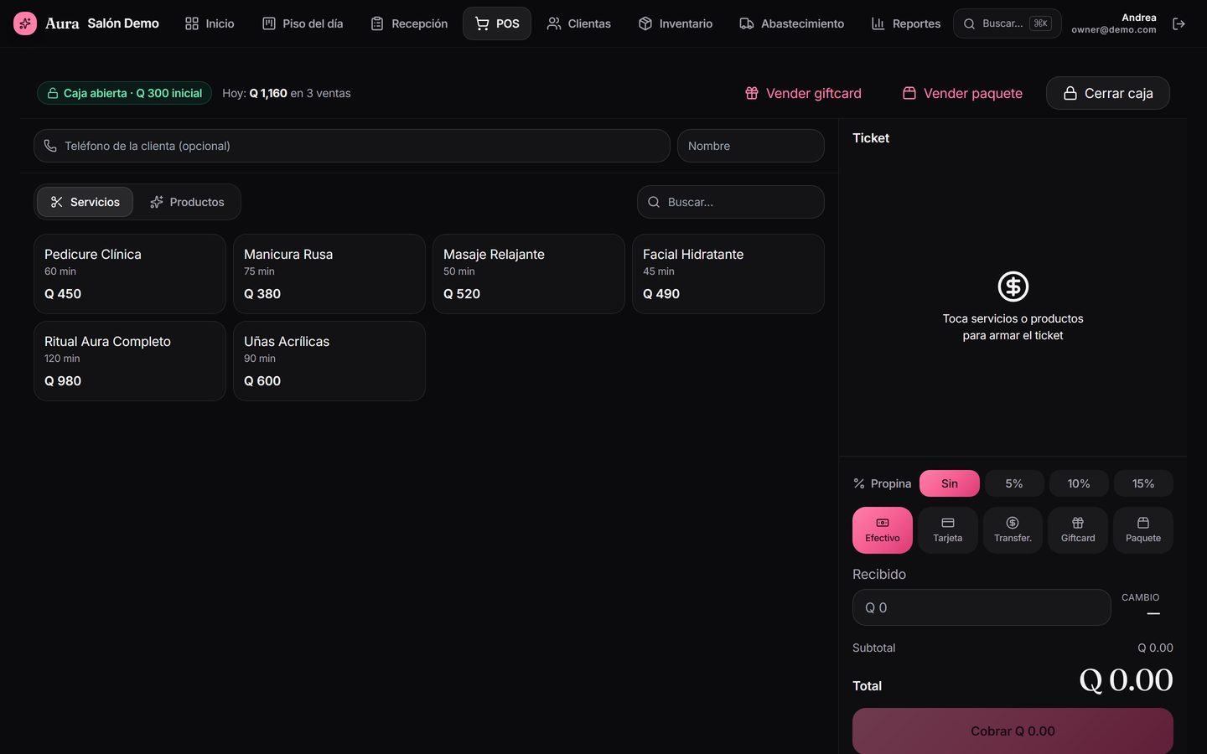Click the Cerrar caja button
Viewport: 1207px width, 754px height.
(x=1108, y=93)
